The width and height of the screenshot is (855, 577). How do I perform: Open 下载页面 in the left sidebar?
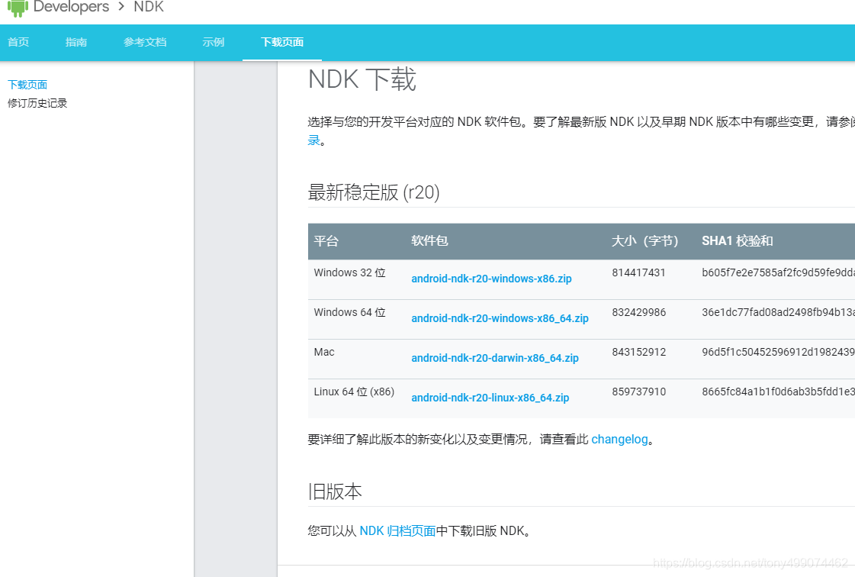tap(27, 85)
